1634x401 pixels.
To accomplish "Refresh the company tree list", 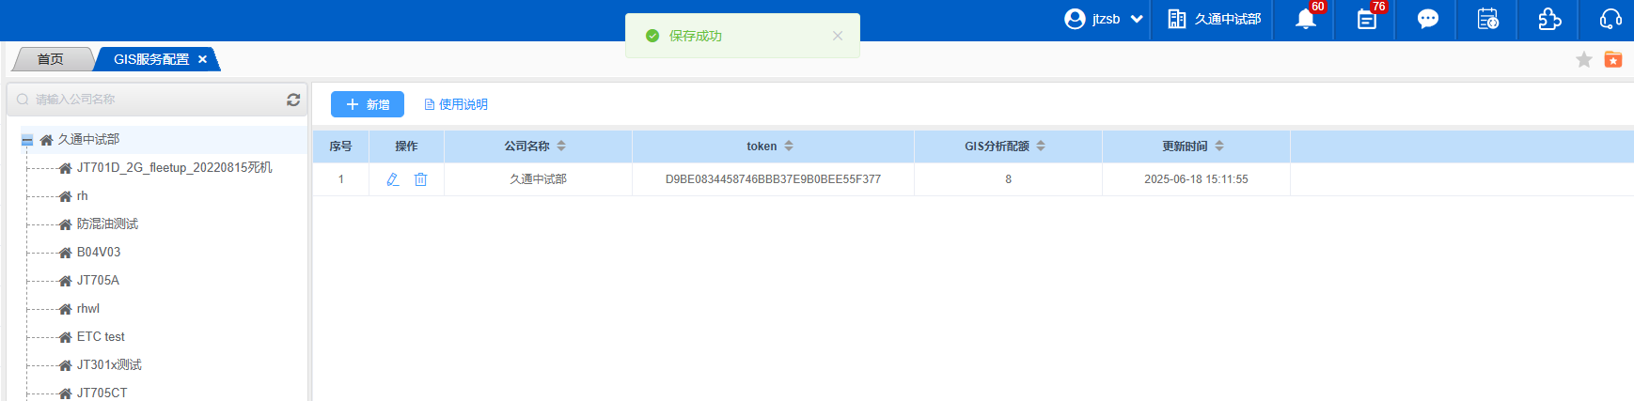I will tap(293, 100).
